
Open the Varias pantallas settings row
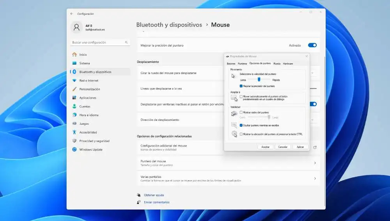[228, 179]
